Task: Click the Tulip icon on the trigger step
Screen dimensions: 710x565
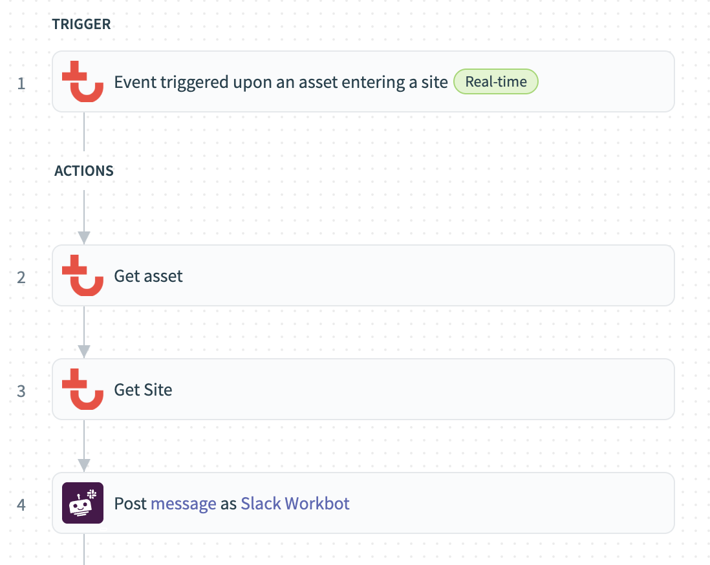Action: point(83,81)
